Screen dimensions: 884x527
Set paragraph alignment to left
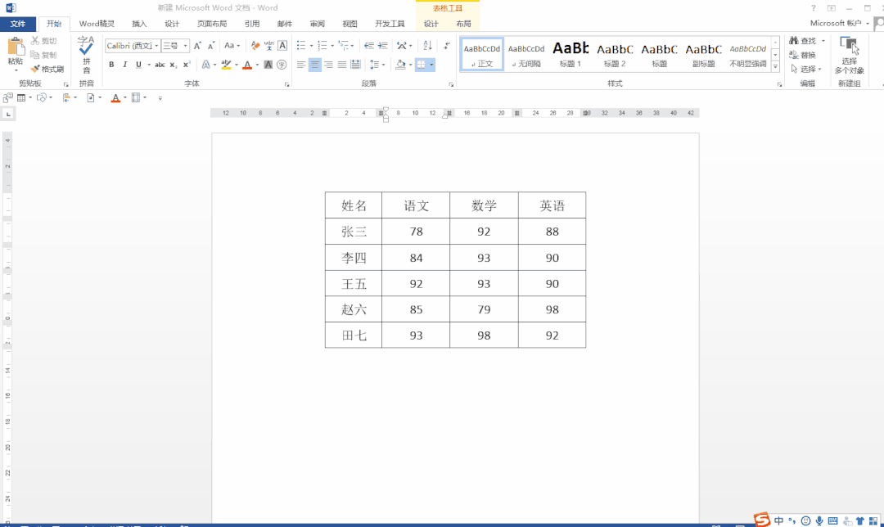coord(301,65)
